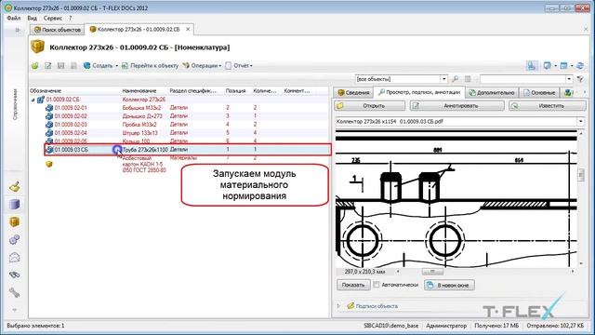Click the part icon of 01.0009.03 СБ
This screenshot has width=595, height=335.
[x=49, y=150]
